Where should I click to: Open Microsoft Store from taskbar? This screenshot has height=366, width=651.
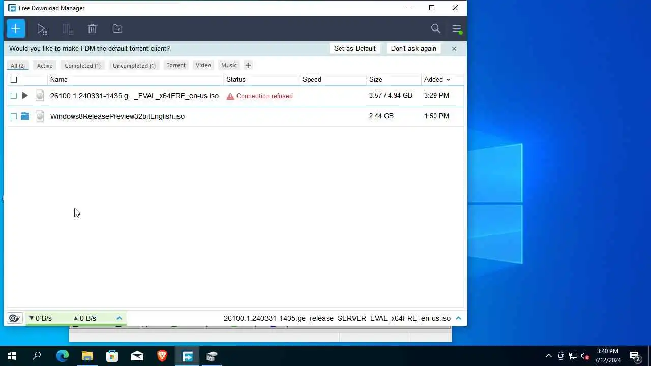(112, 356)
